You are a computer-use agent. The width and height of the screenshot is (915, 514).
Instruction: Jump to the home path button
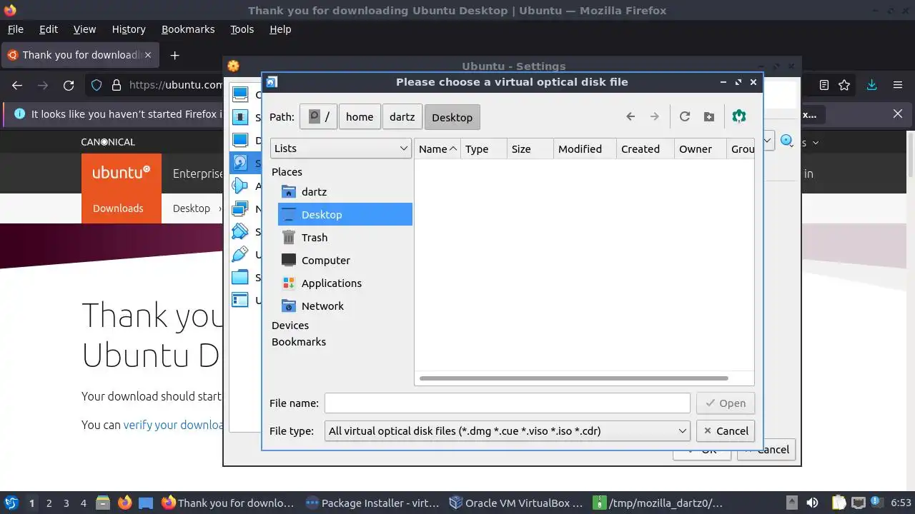360,117
